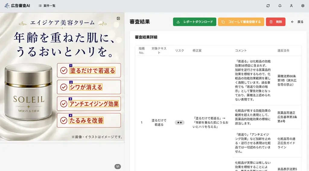Image resolution: width=309 pixels, height=171 pixels.
Task: Click the 対象テキスト column header
Action: tap(159, 50)
